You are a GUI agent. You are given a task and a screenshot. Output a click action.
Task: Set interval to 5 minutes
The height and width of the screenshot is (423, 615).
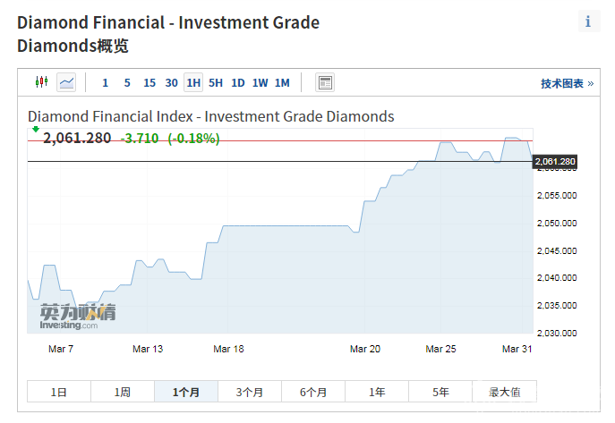point(127,83)
